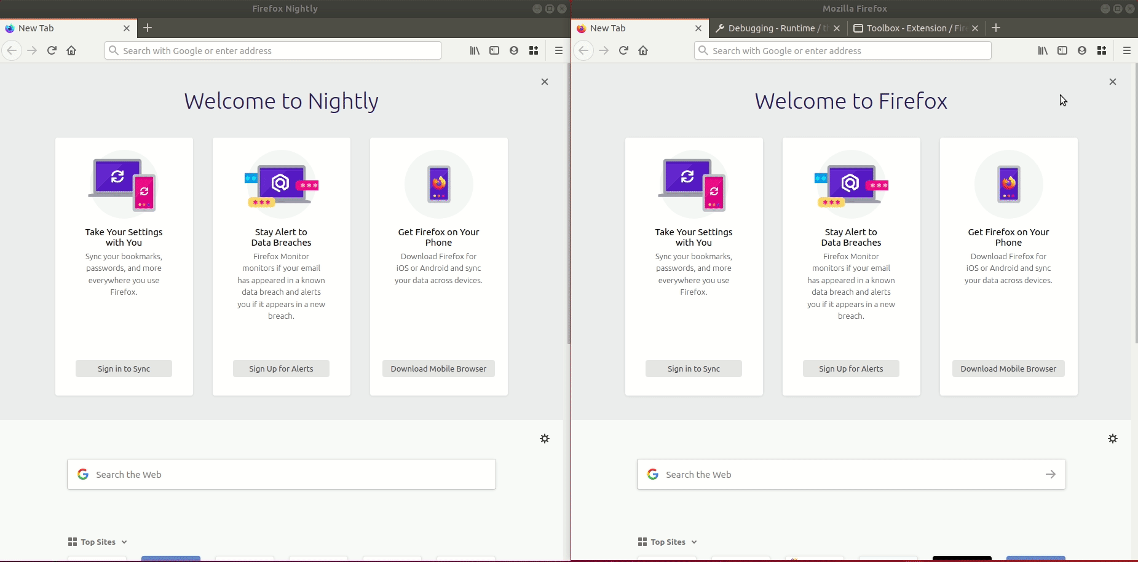The width and height of the screenshot is (1138, 562).
Task: Open the hamburger application menu in Nightly
Action: click(558, 50)
